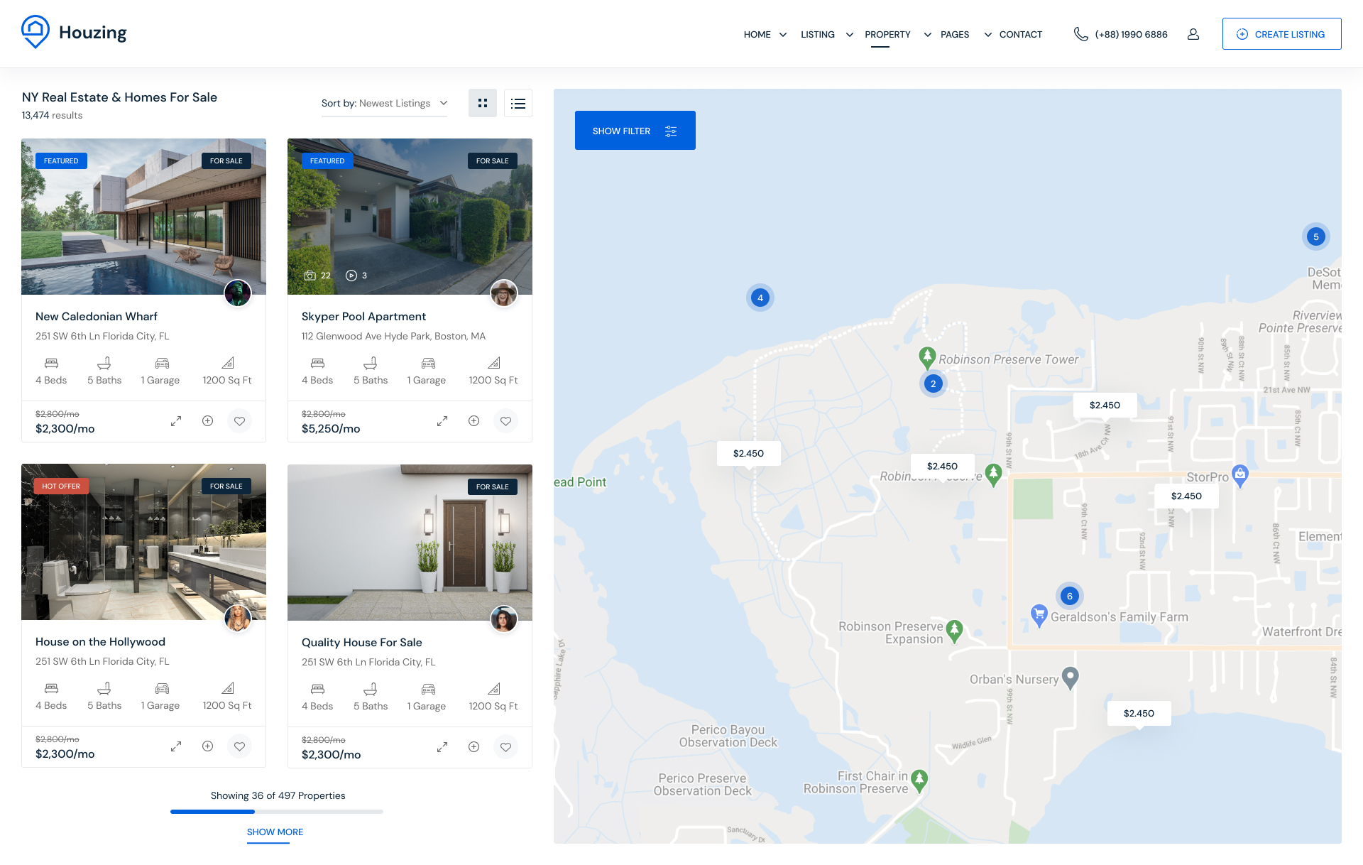Click the user account icon

click(x=1193, y=34)
